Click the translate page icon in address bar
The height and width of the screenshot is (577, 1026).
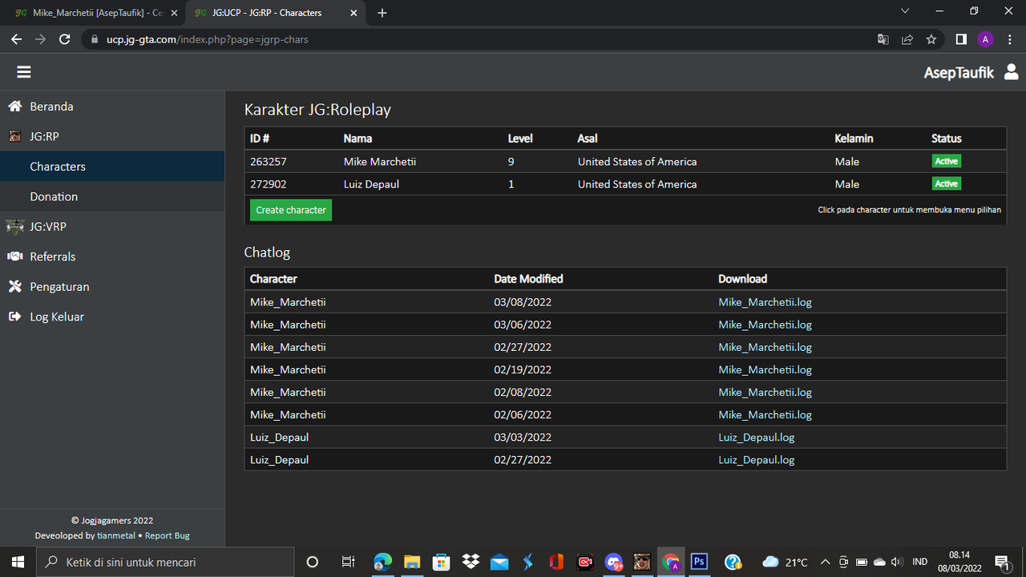point(883,39)
